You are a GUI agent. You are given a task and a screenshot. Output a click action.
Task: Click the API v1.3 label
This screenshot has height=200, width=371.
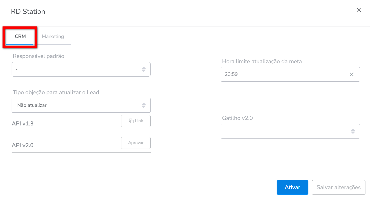[22, 124]
